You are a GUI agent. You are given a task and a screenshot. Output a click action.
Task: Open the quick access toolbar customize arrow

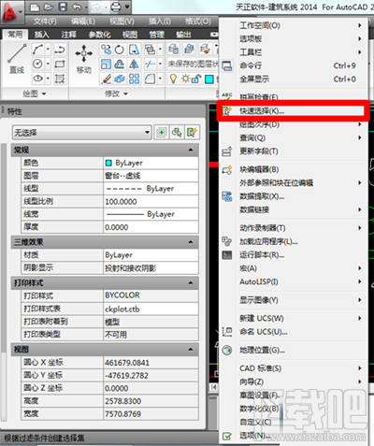(127, 7)
